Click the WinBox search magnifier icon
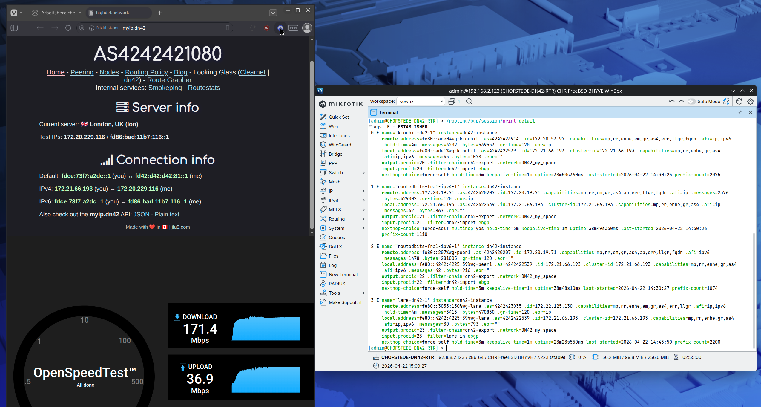 [x=469, y=102]
